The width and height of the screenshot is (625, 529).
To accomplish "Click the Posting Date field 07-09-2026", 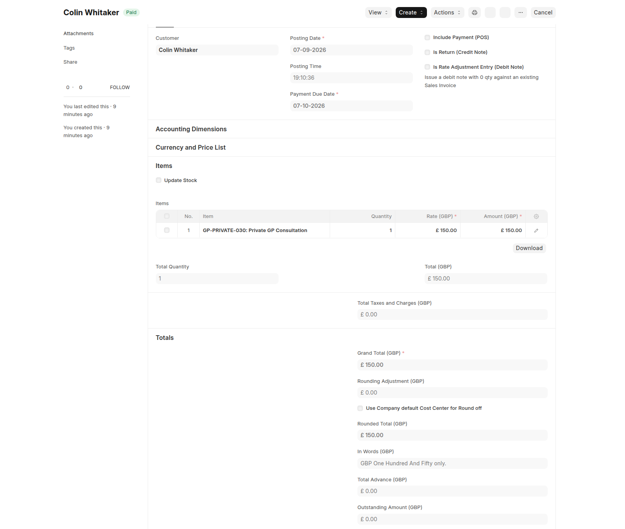I will point(351,50).
